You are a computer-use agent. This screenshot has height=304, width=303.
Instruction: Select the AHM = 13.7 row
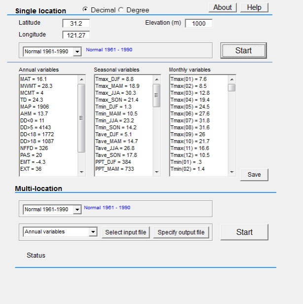(x=49, y=114)
